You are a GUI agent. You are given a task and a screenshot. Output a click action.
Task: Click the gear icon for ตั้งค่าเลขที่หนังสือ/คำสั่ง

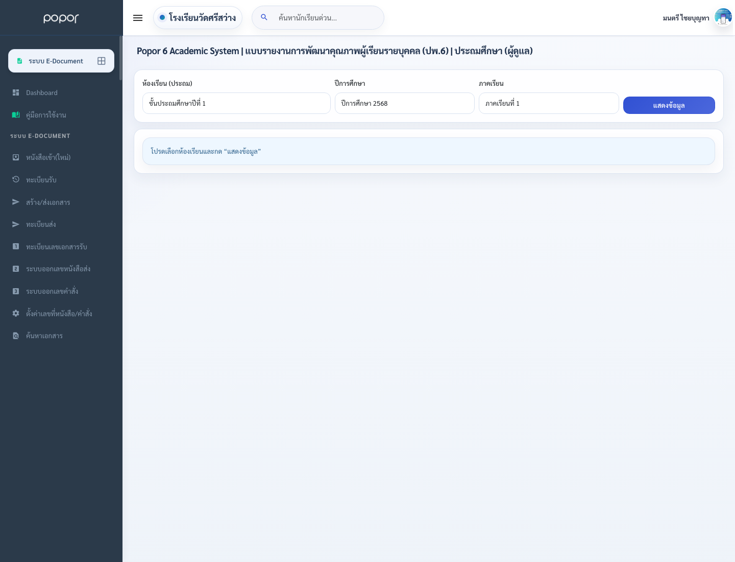(x=16, y=313)
